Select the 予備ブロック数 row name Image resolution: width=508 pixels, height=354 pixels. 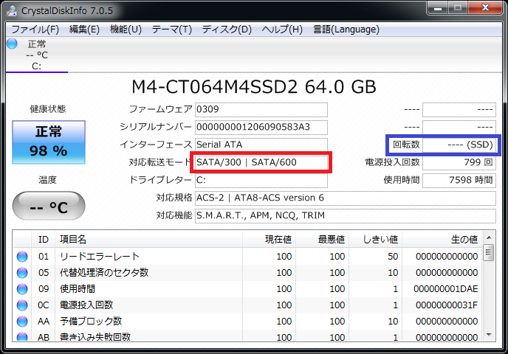pyautogui.click(x=91, y=321)
